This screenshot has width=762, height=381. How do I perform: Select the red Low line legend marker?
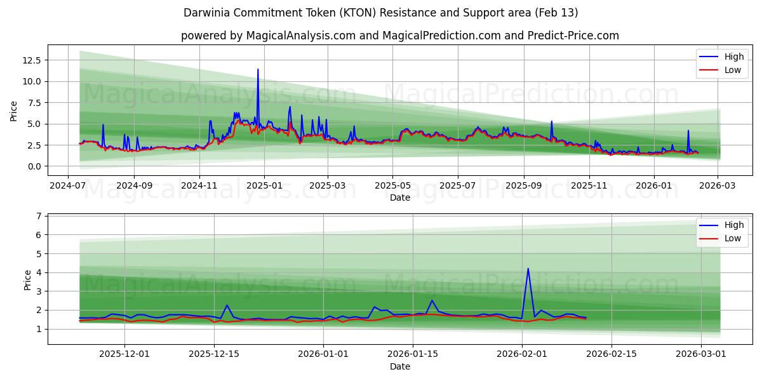click(709, 69)
